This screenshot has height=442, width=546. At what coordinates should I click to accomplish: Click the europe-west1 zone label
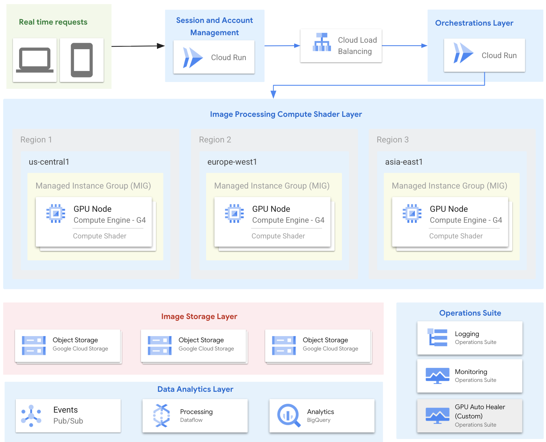(x=232, y=162)
